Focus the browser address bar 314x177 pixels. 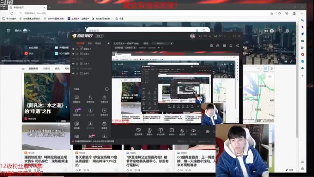click(x=143, y=13)
